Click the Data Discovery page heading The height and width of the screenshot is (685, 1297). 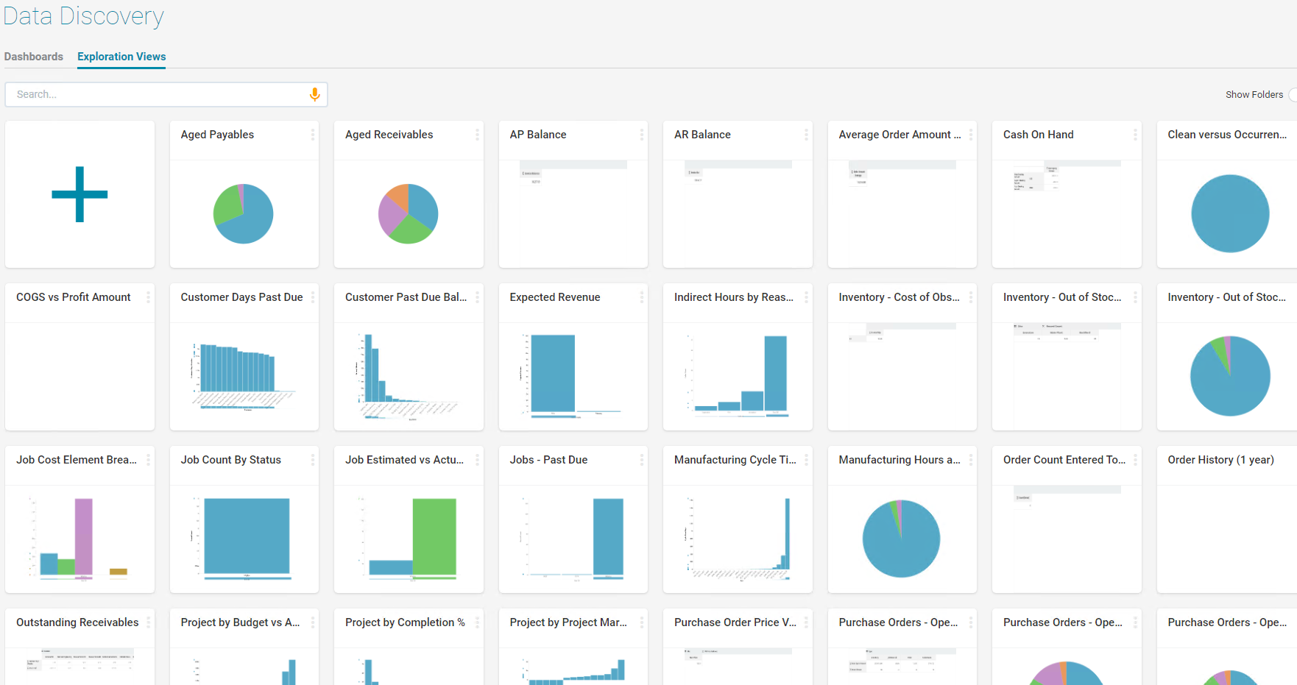tap(83, 15)
